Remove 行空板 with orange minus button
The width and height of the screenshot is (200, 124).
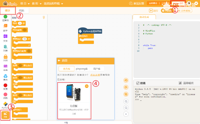87,86
